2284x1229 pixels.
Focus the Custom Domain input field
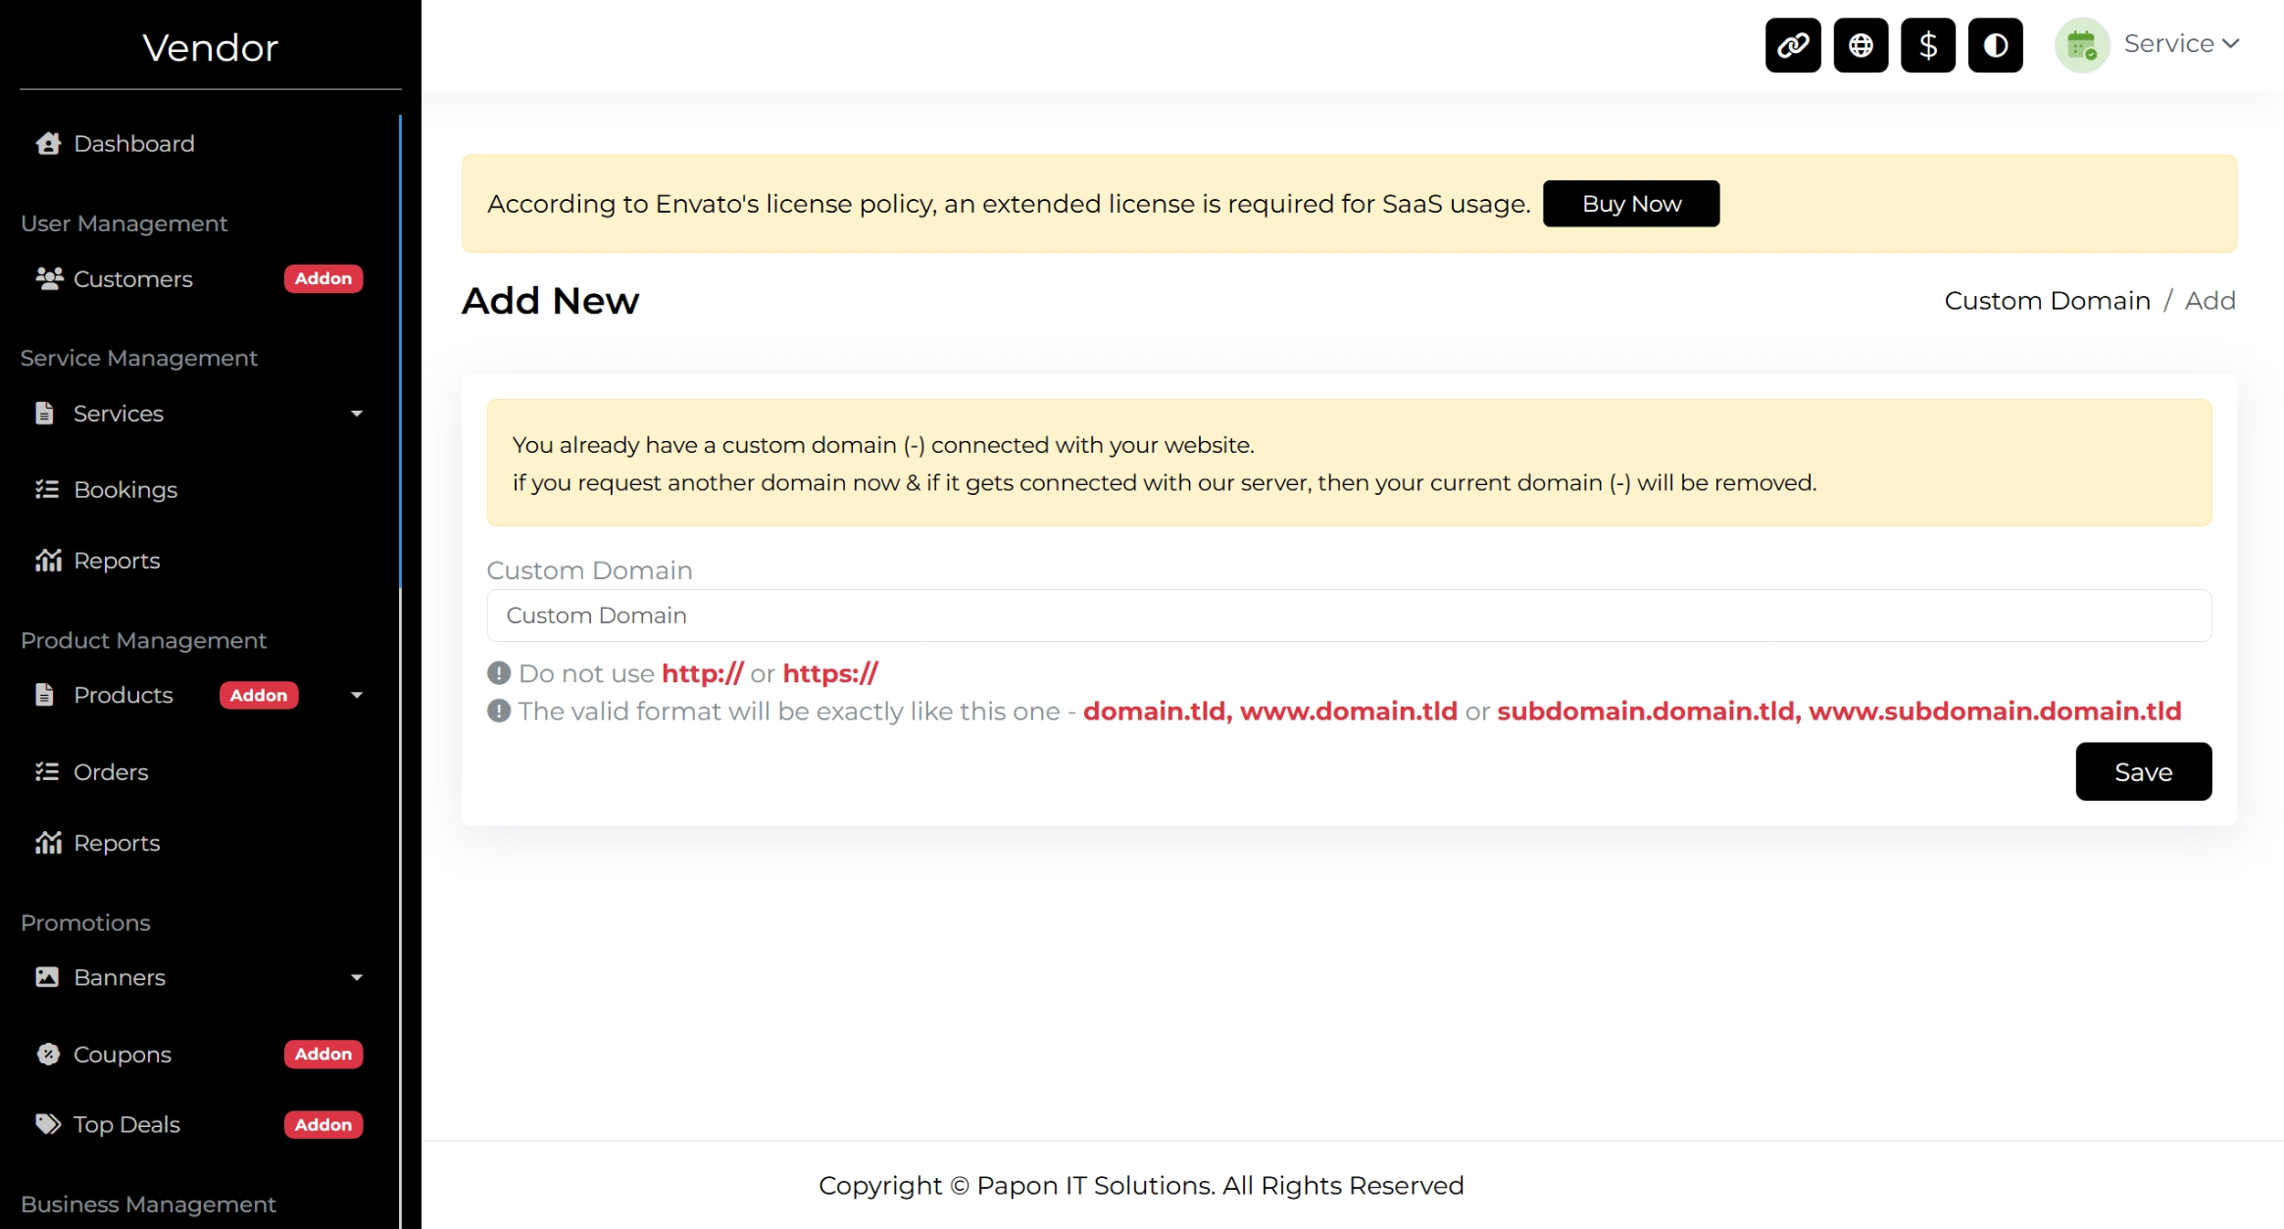coord(1348,615)
